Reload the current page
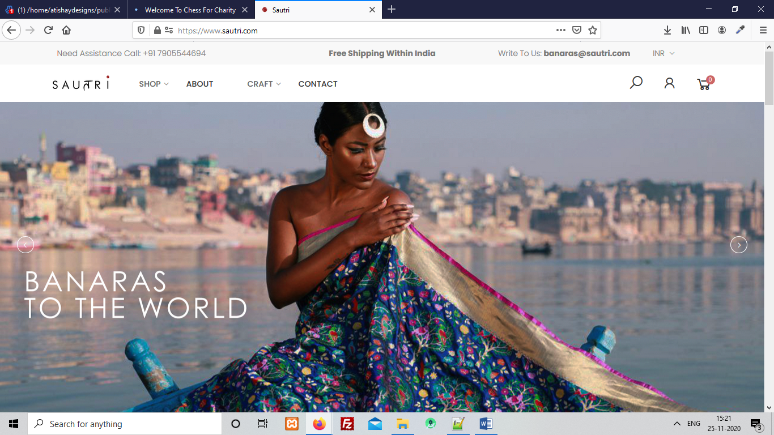774x435 pixels. (x=48, y=30)
